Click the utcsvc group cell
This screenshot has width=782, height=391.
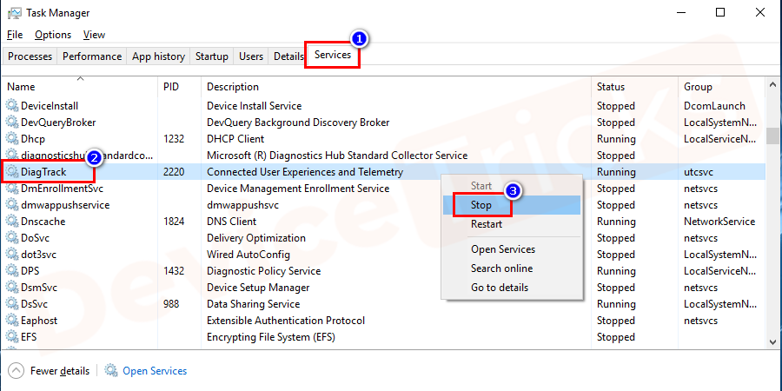pos(700,172)
